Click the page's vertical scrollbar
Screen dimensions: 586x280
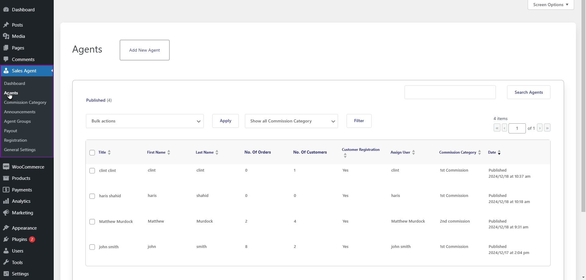[583, 107]
